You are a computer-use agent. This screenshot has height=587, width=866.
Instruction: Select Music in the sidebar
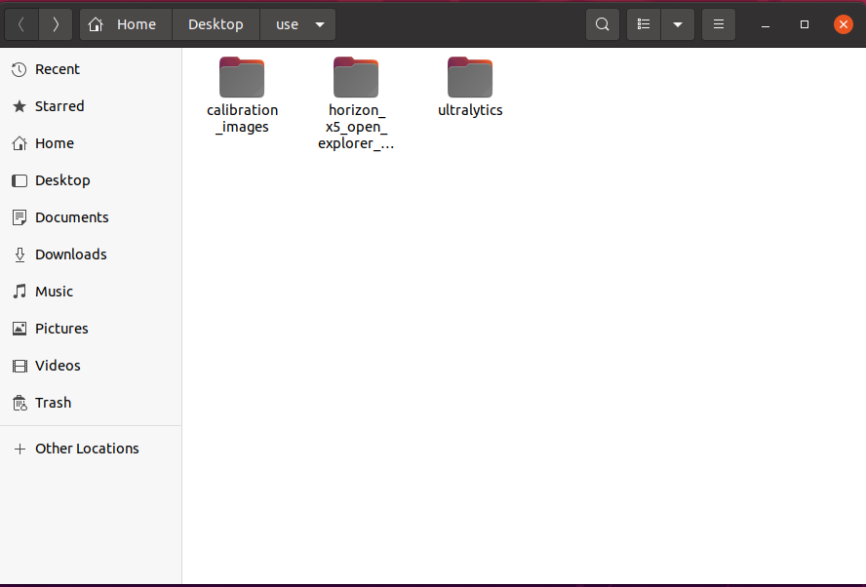point(54,292)
